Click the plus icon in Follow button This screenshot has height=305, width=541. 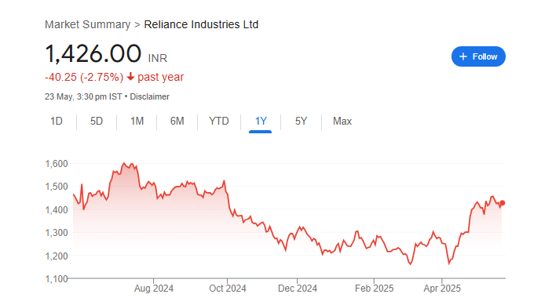pos(463,56)
